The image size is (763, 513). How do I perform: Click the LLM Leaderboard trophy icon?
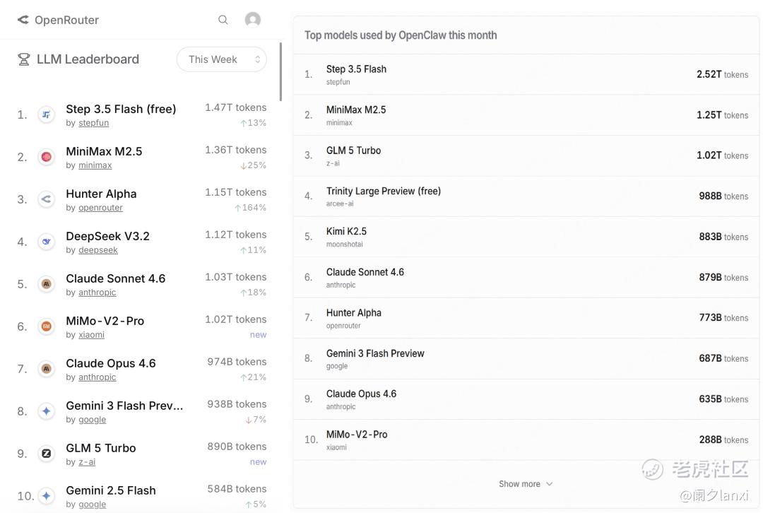23,59
